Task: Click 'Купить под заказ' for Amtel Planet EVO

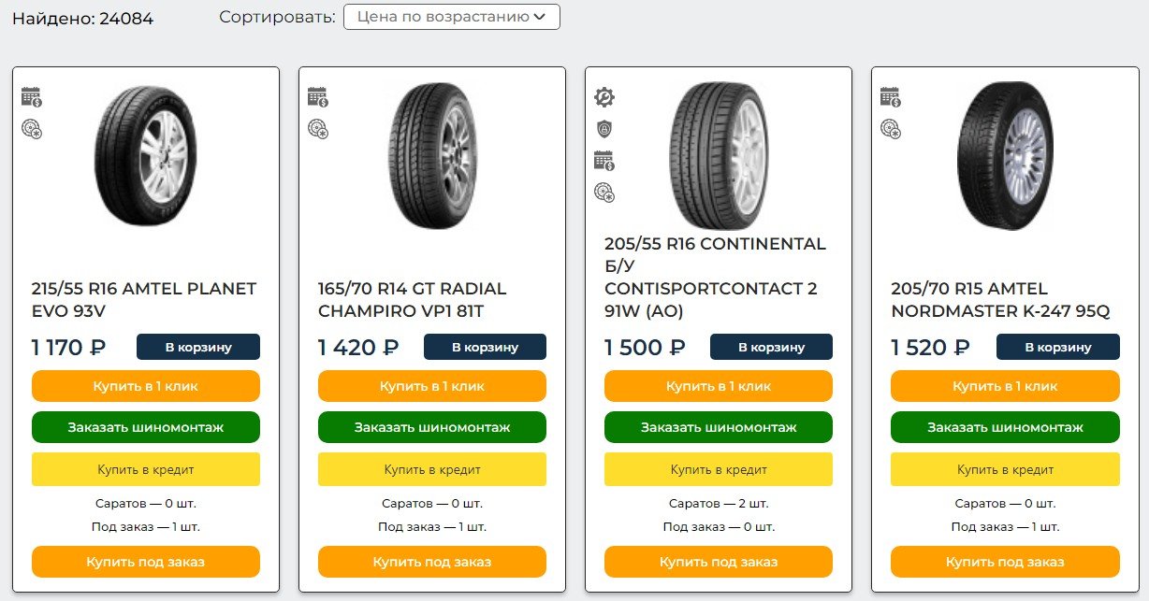Action: click(x=146, y=562)
